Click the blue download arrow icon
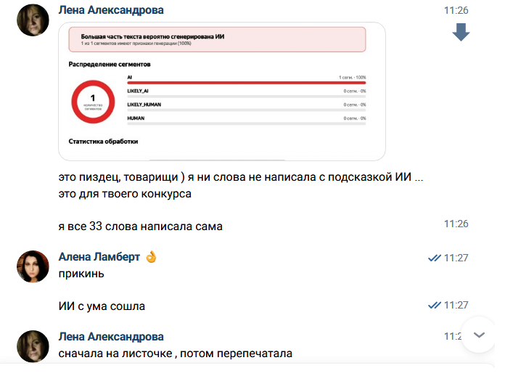 461,32
